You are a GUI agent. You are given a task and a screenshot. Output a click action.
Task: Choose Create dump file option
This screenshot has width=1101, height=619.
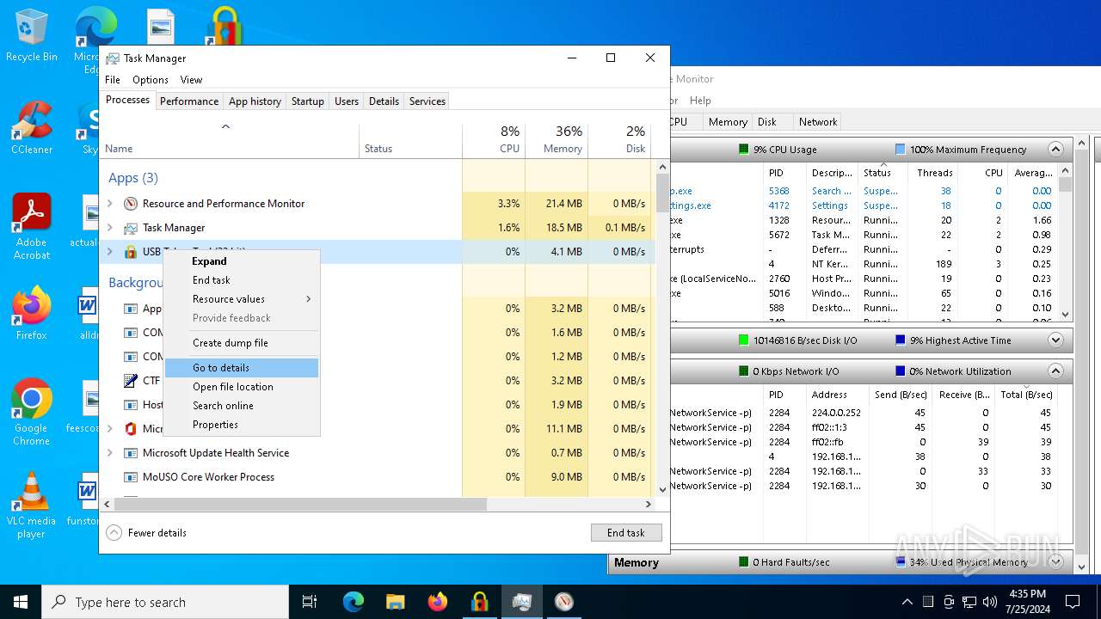[x=242, y=343]
